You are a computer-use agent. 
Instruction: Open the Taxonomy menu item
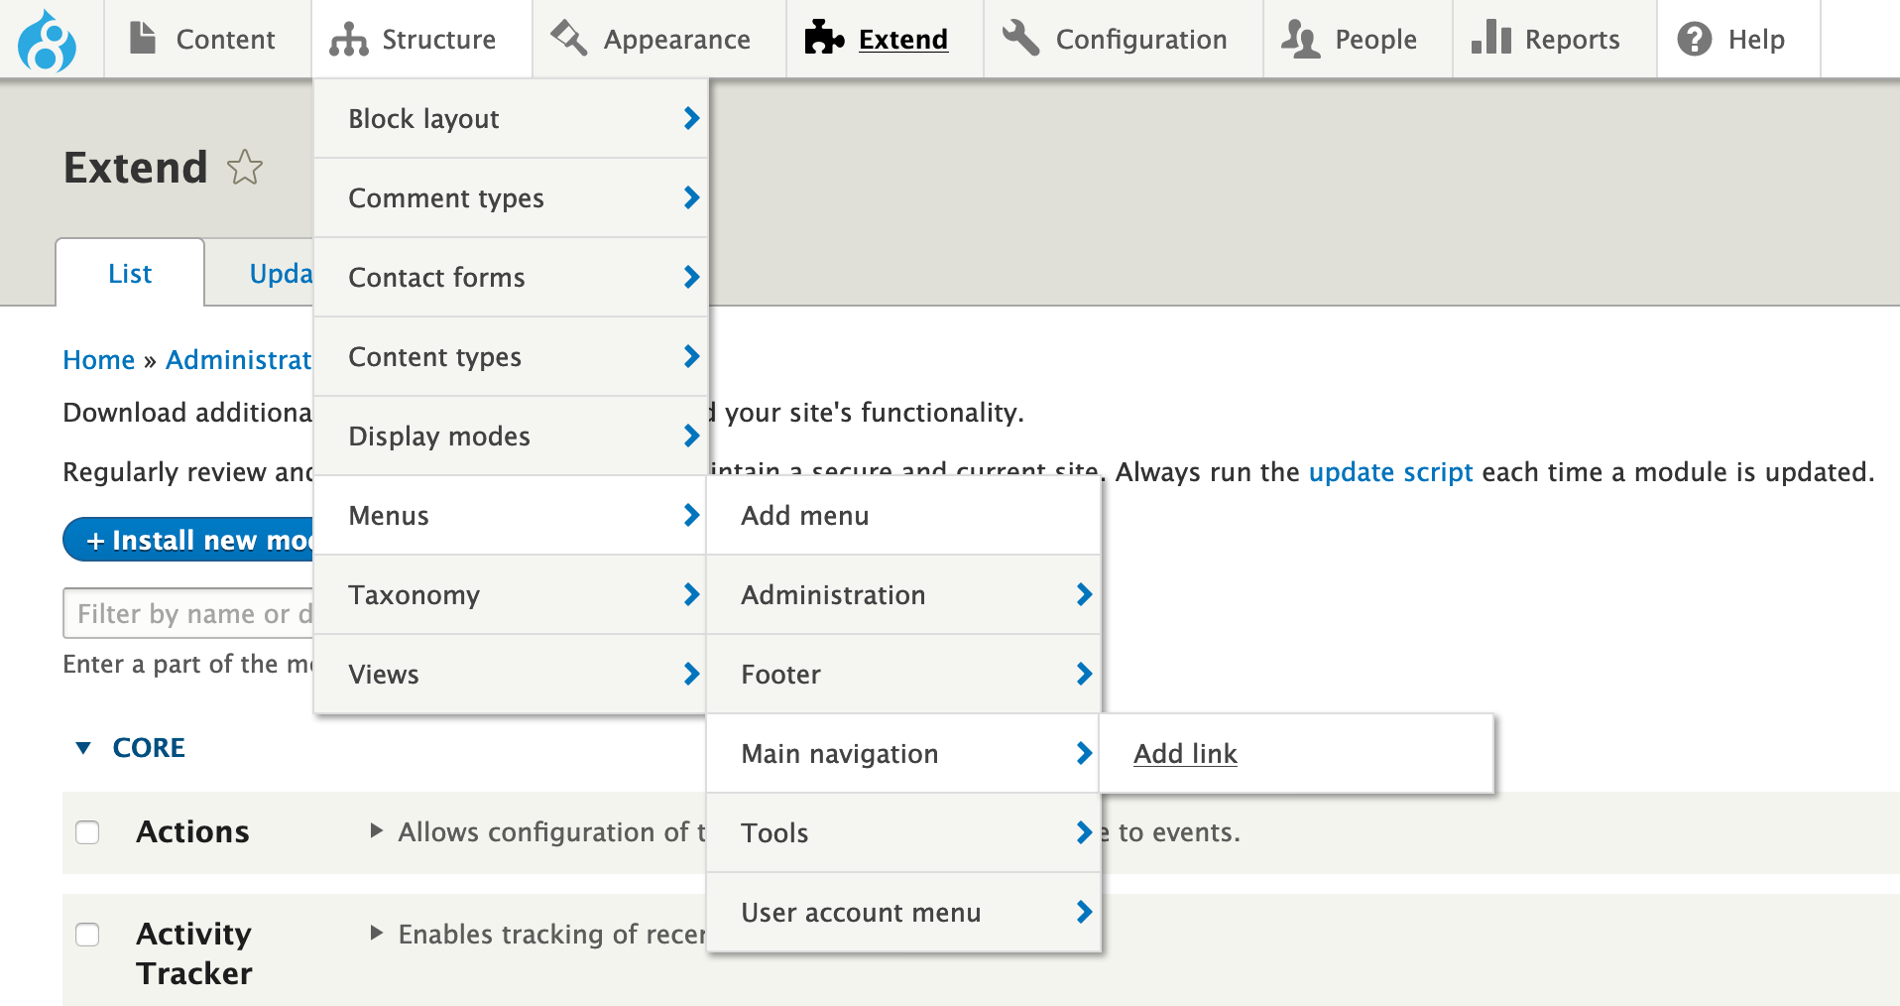pos(511,594)
